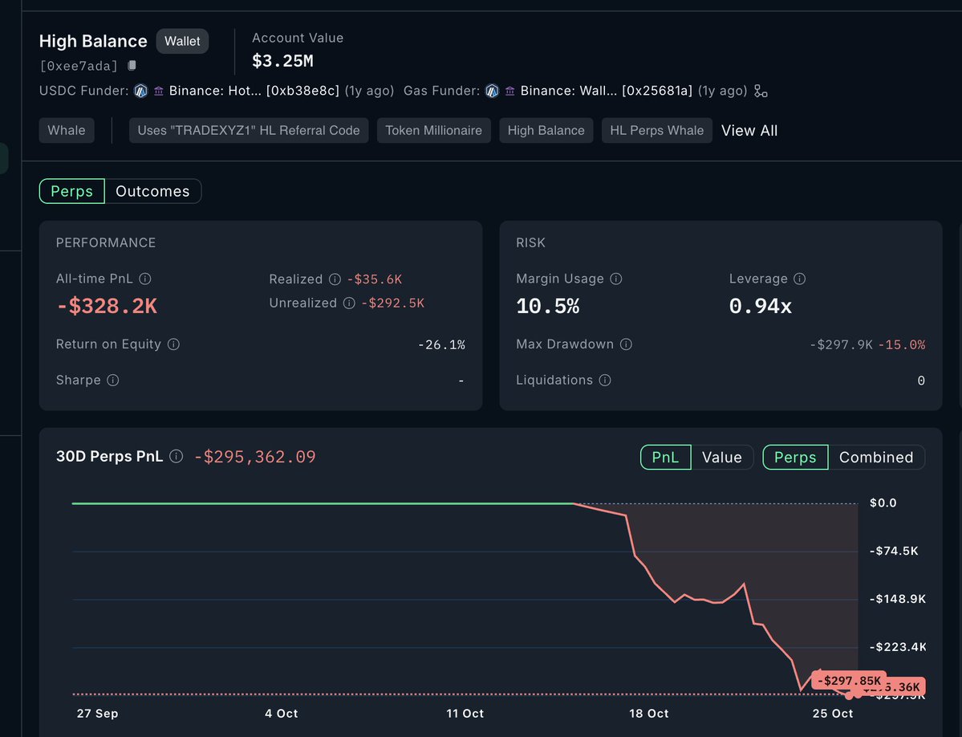The height and width of the screenshot is (737, 962).
Task: Click the -$223.4K y-axis label
Action: click(x=898, y=647)
